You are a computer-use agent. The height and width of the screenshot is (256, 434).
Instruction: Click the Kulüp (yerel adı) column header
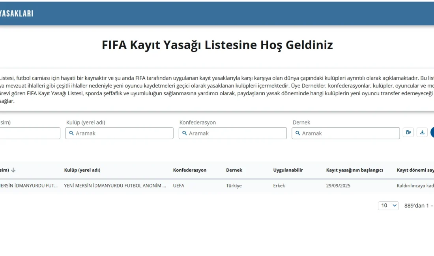click(x=82, y=170)
